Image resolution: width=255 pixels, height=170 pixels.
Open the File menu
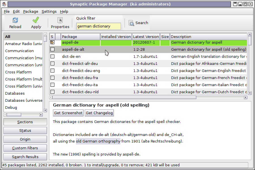7,12
